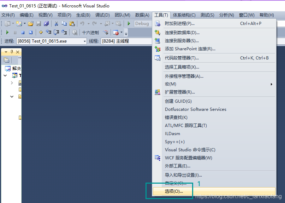Click the Navigate Forward icon
The image size is (285, 203).
coord(119,24)
